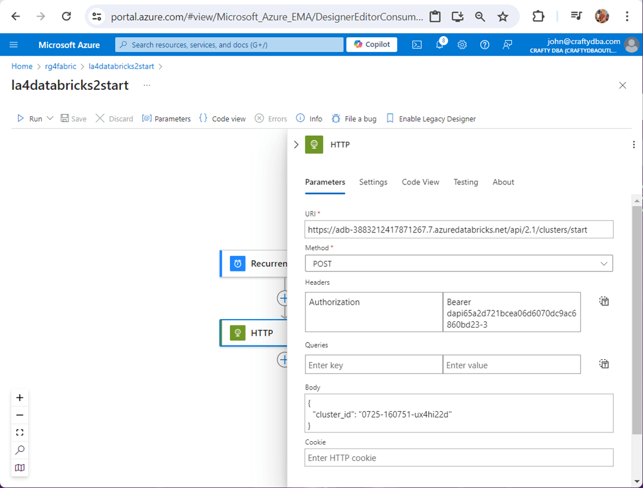Open Chrome three-dot menu
The image size is (643, 488).
point(627,17)
